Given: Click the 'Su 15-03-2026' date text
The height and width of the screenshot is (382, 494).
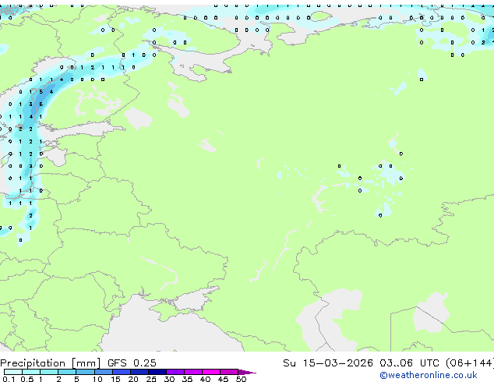Looking at the screenshot, I should pyautogui.click(x=328, y=363).
